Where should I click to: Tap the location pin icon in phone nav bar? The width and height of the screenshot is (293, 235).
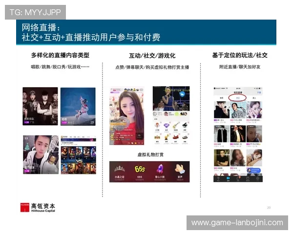tap(218, 178)
